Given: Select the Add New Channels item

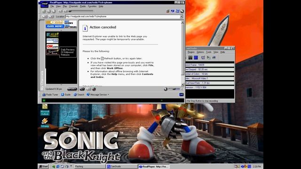Looking at the screenshot, I should coord(52,35).
